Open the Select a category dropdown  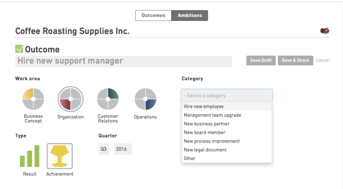pos(227,95)
